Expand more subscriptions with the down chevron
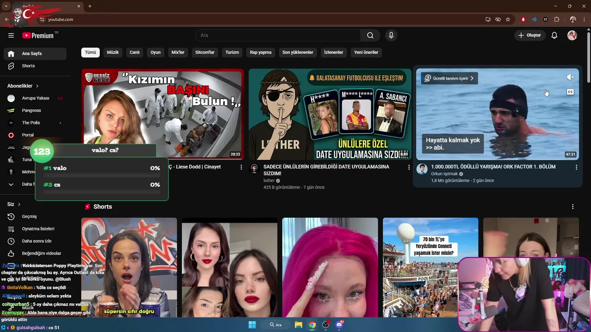This screenshot has width=591, height=332. point(11,184)
